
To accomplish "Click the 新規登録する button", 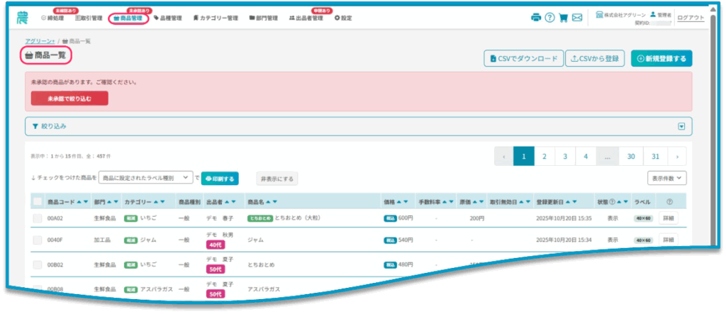I will point(661,59).
